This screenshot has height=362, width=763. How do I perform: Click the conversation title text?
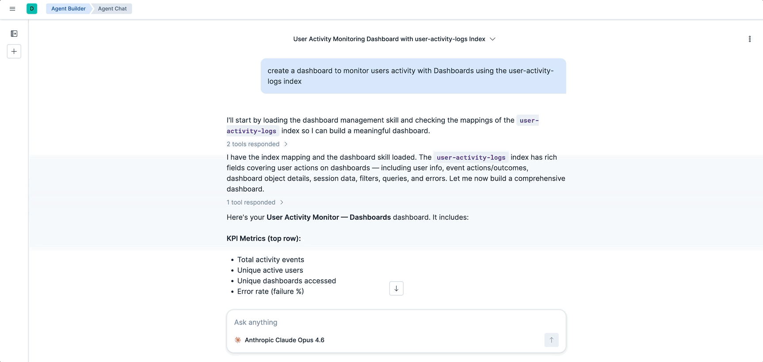tap(389, 39)
